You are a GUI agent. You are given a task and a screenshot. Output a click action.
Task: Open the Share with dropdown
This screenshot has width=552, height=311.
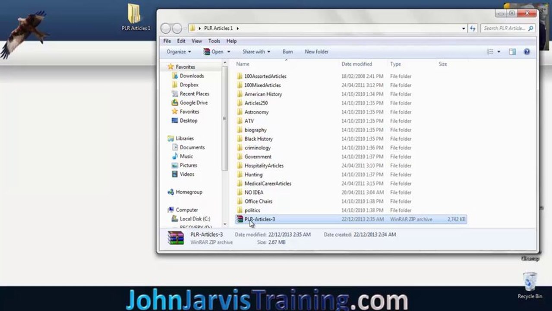pos(256,51)
